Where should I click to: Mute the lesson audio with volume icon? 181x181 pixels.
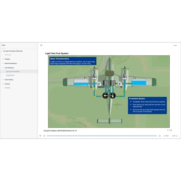coord(40,136)
